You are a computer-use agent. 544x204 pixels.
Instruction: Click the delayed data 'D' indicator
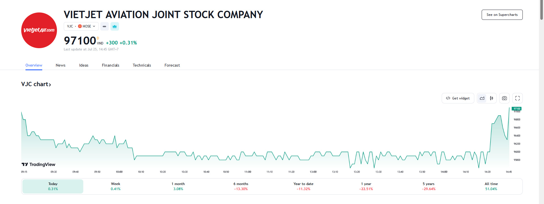tap(98, 38)
